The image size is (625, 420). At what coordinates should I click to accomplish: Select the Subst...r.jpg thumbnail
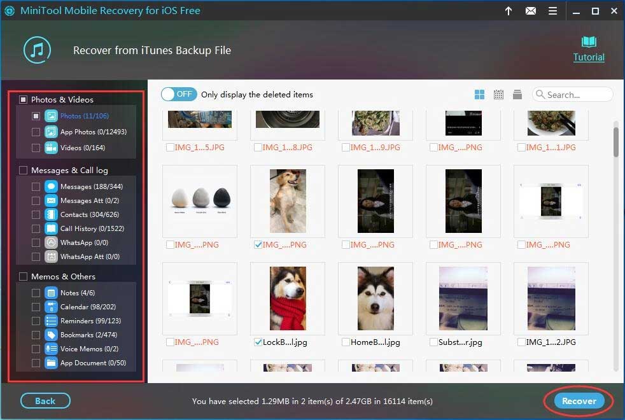click(463, 298)
